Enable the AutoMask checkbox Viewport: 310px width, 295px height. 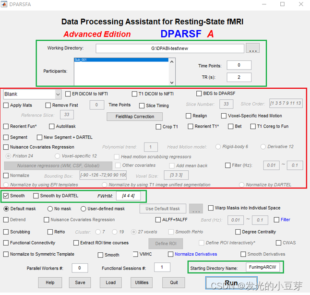pyautogui.click(x=52, y=127)
